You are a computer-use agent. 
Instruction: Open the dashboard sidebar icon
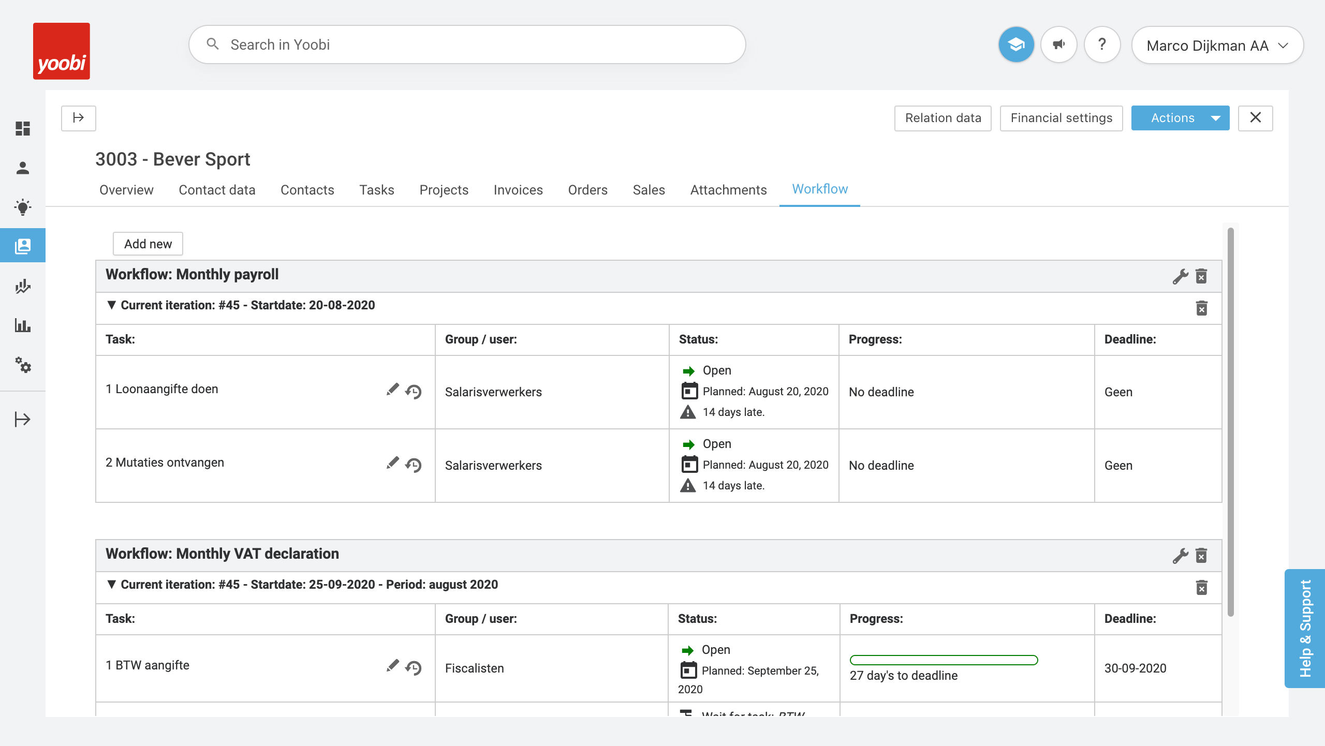click(23, 128)
